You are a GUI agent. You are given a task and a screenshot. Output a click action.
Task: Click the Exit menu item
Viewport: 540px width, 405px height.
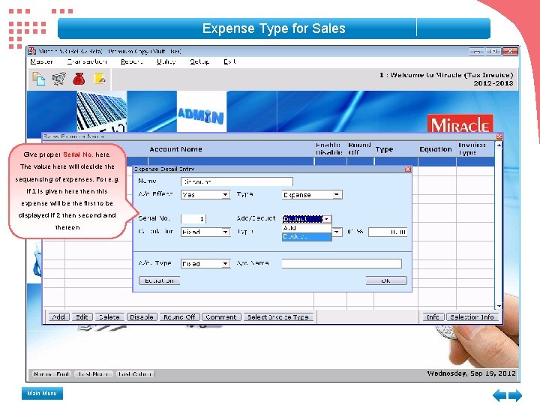point(229,61)
